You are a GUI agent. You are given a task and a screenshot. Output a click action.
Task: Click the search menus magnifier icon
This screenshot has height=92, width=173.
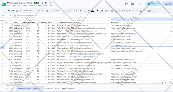[x=5, y=11]
